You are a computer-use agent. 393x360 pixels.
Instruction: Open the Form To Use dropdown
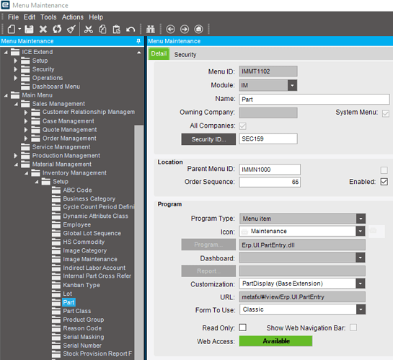click(x=361, y=309)
